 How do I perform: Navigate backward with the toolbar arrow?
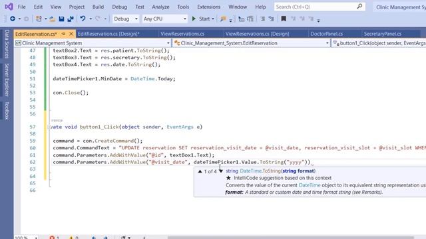(13, 19)
